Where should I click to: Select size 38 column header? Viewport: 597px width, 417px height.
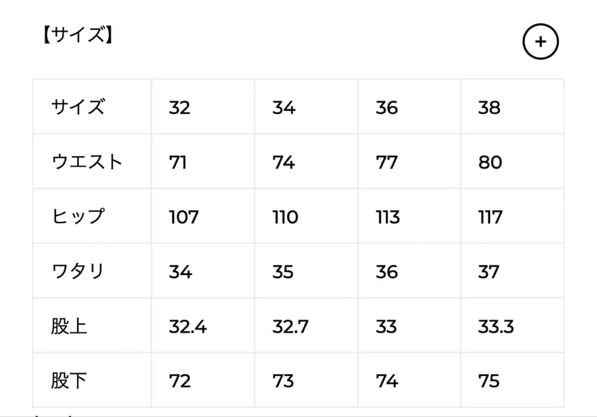tap(489, 107)
